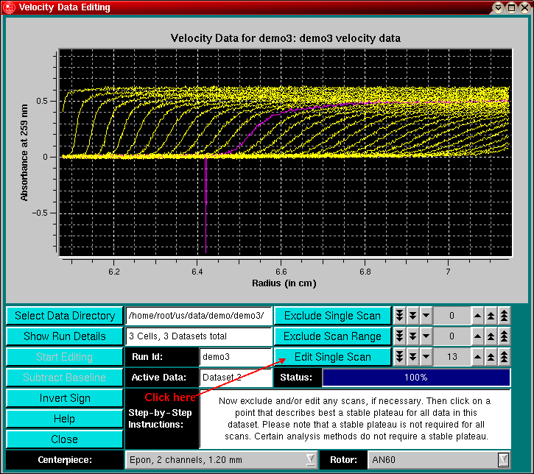Click triple-up arrow for Edit Single Scan counter

[504, 357]
